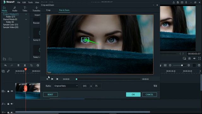Click the red scissors split button on playhead
The image size is (202, 114).
pyautogui.click(x=26, y=89)
